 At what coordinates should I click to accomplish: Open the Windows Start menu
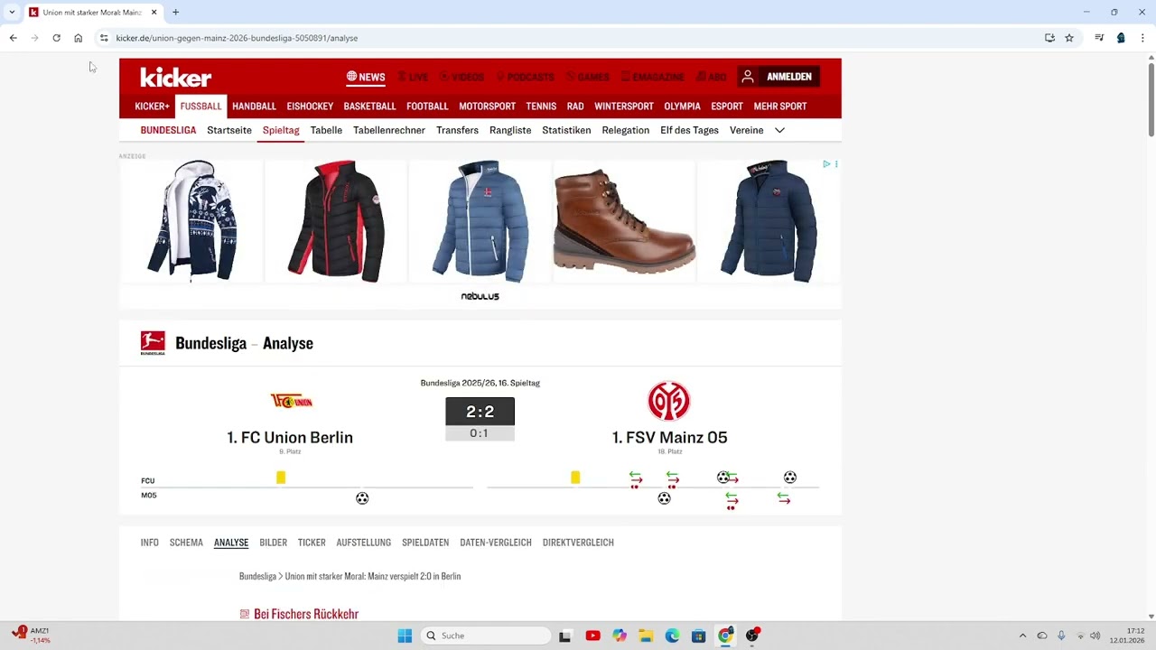pos(405,636)
